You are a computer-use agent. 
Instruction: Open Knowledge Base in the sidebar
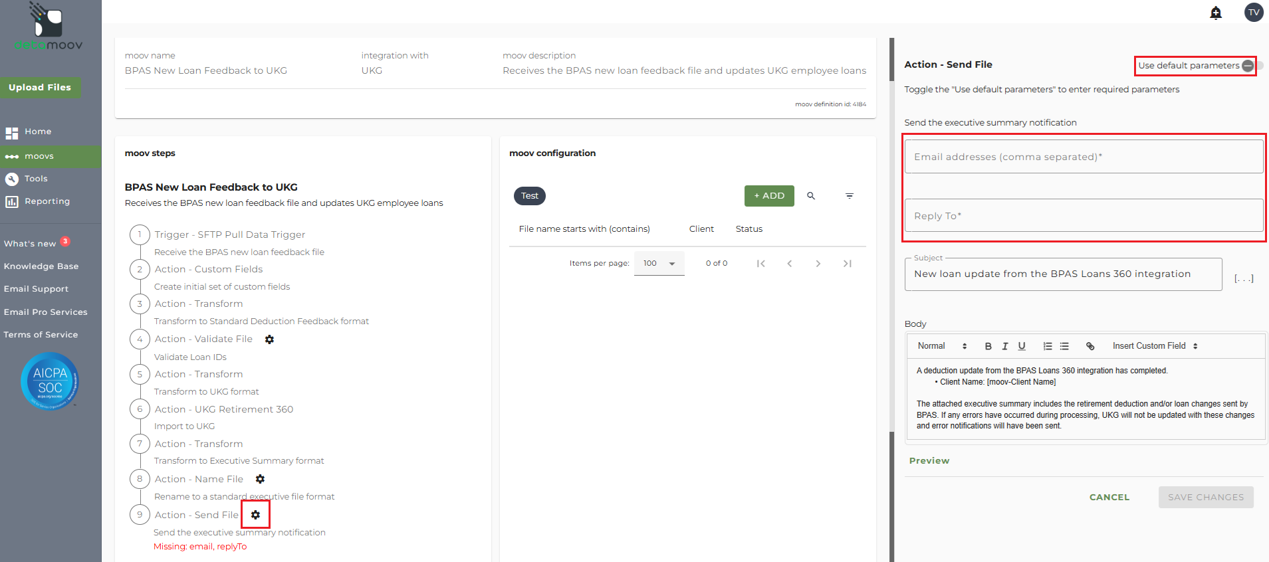pyautogui.click(x=41, y=266)
